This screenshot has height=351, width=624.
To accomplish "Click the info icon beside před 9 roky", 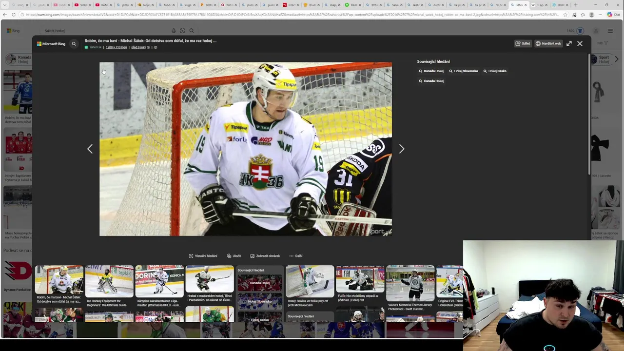I will (x=156, y=47).
